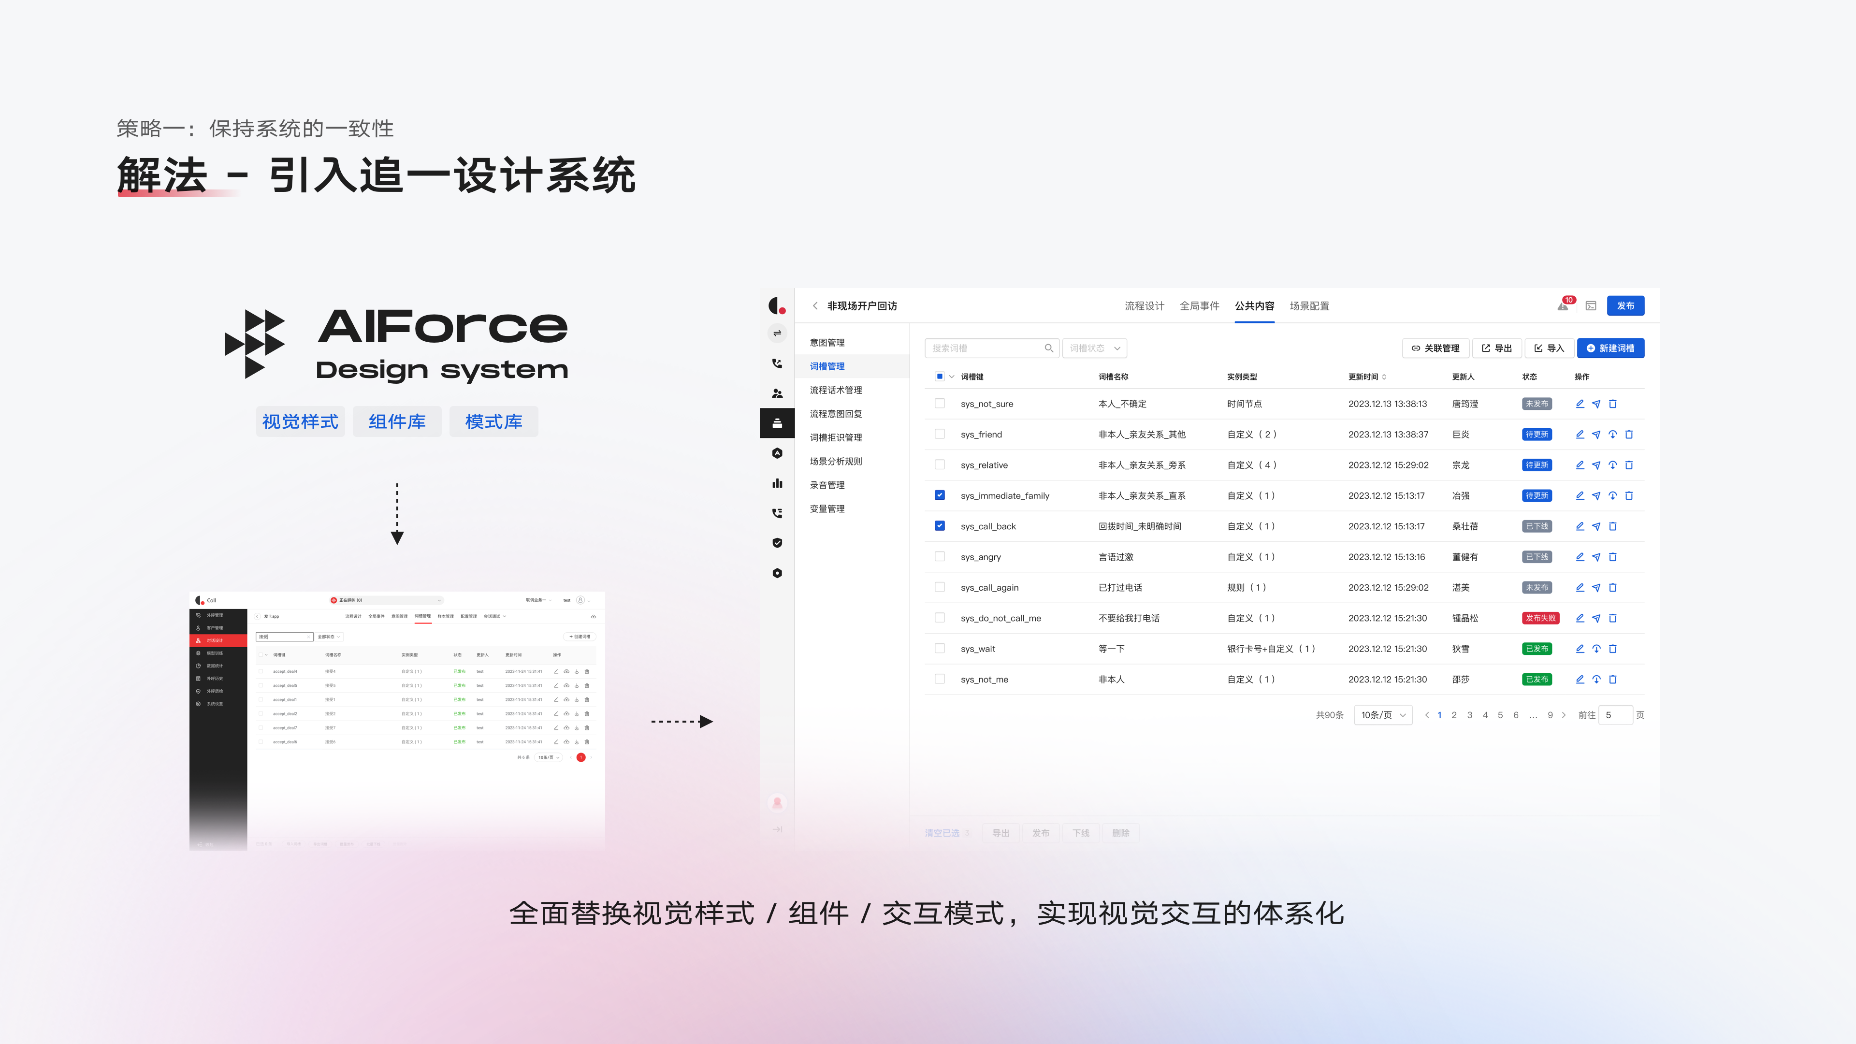Click the 组件库 tag under AIForce logo
The image size is (1856, 1044).
click(397, 421)
